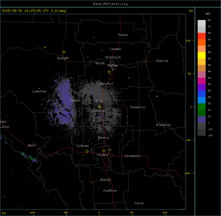This screenshot has height=216, width=221.
Task: Select the 80 value in dBZ legend
Action: click(x=209, y=20)
